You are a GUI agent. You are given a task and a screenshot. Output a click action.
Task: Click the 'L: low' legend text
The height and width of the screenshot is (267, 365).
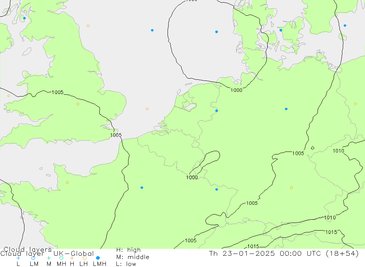click(x=126, y=264)
